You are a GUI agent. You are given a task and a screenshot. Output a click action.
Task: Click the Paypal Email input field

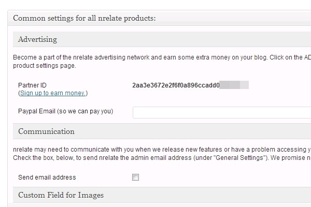pyautogui.click(x=222, y=112)
